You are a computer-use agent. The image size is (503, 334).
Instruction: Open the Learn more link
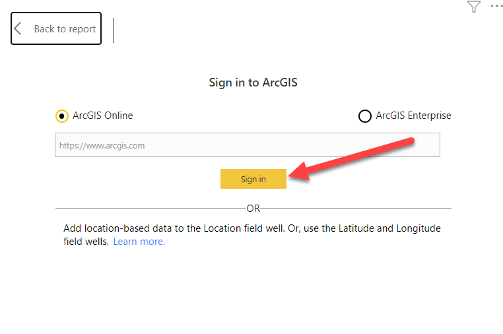(x=139, y=242)
